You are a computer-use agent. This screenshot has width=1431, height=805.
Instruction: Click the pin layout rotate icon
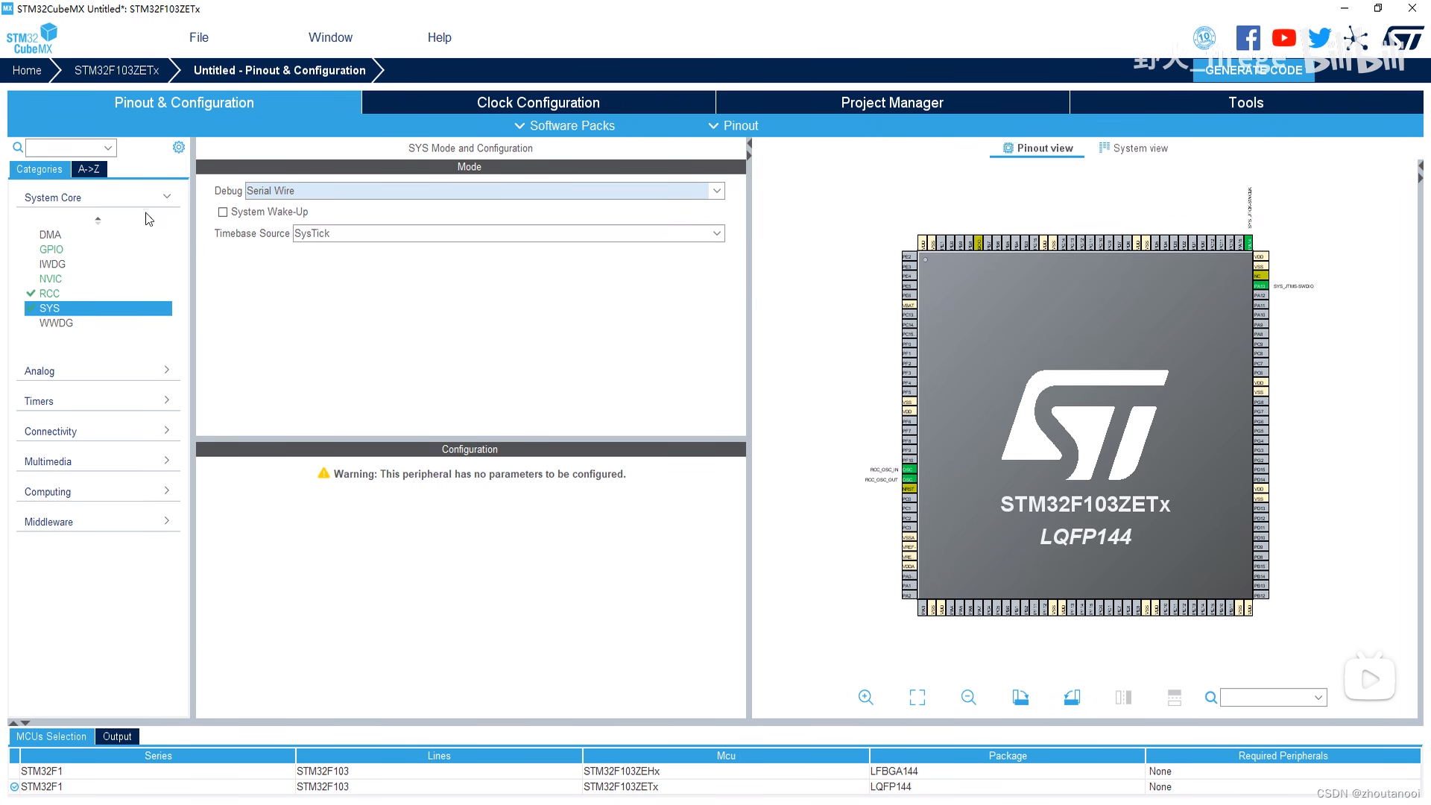coord(1020,697)
